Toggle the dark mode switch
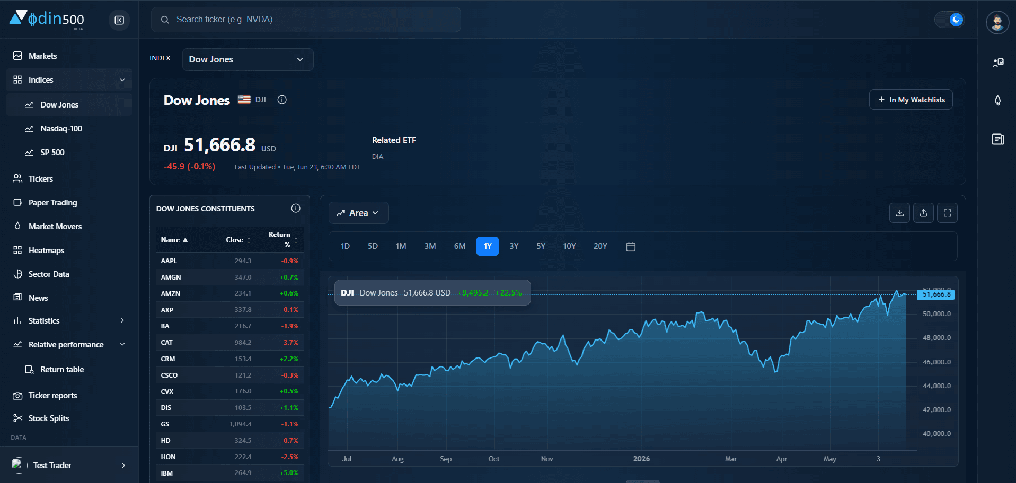 (949, 20)
